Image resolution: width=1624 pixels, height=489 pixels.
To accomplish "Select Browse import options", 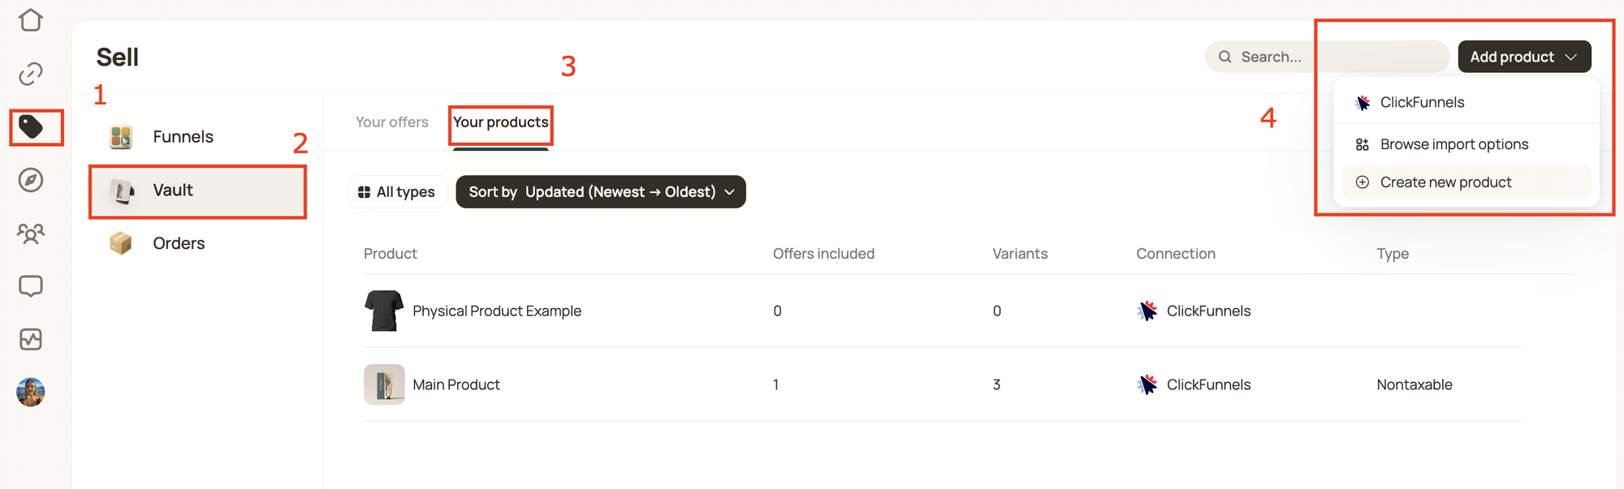I will 1466,144.
